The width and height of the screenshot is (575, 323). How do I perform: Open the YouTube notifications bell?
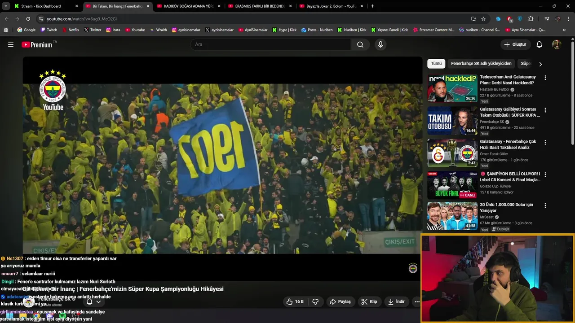[x=540, y=44]
